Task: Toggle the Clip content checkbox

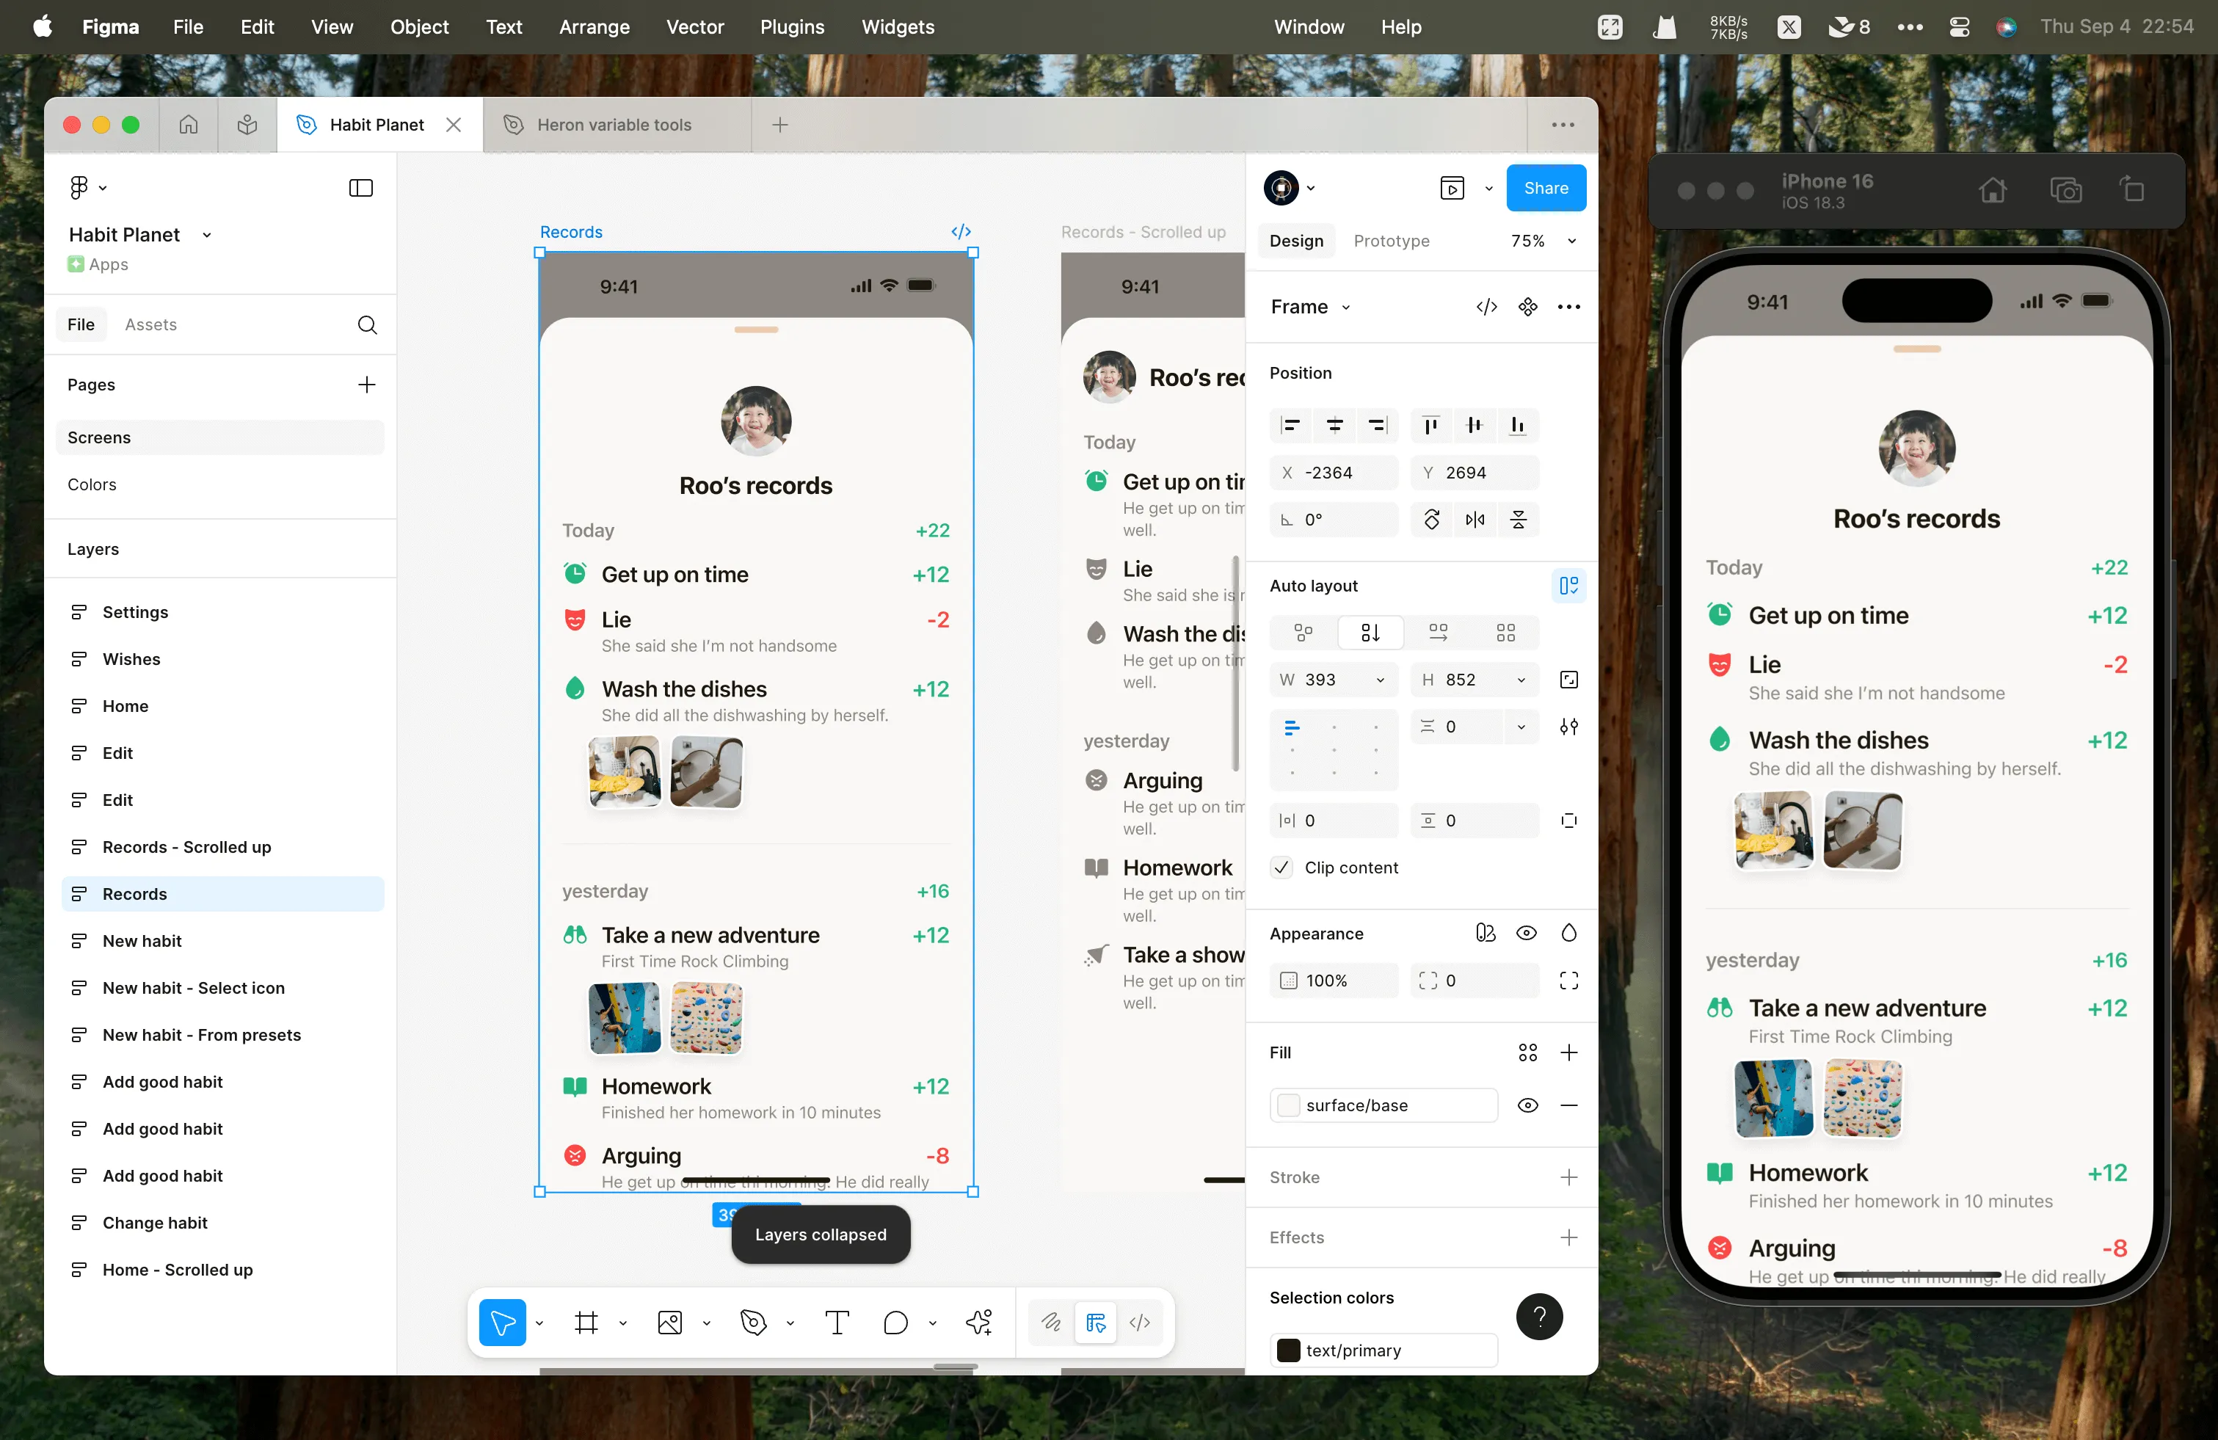Action: coord(1281,867)
